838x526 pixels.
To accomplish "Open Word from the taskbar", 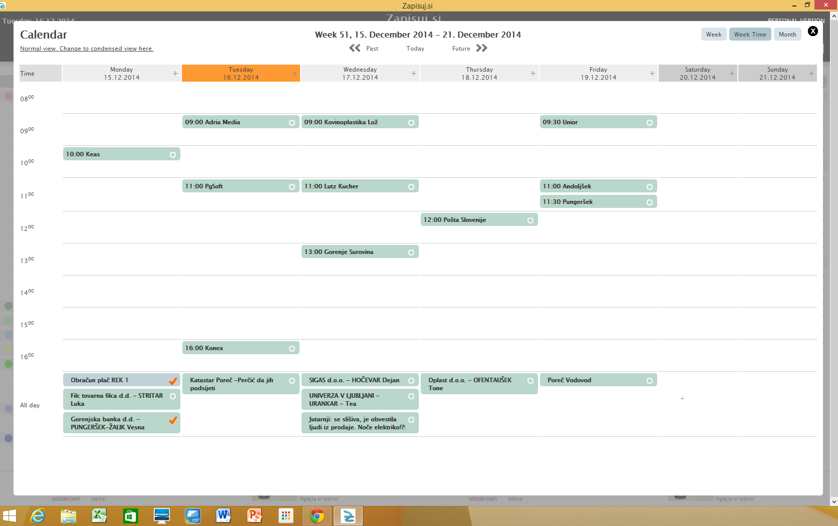I will point(223,515).
